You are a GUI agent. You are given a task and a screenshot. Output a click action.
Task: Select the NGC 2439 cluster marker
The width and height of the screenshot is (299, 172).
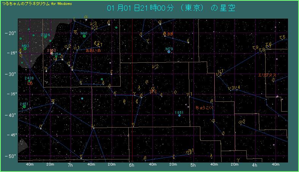coord(29,81)
